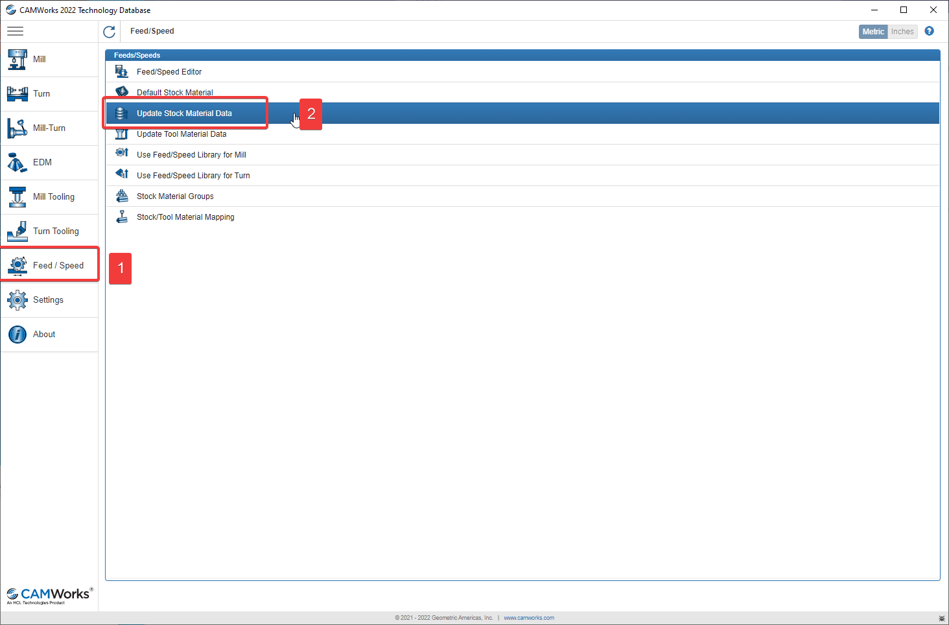Click the Feed / Speed gear icon
Screen dimensions: 949x625
(18, 265)
